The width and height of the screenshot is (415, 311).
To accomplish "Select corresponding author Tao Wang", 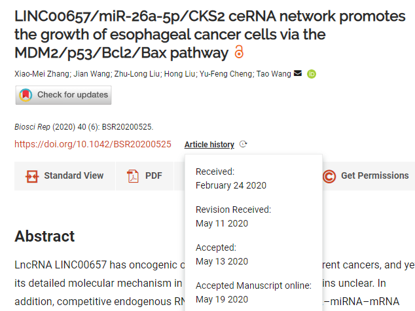I will click(274, 73).
